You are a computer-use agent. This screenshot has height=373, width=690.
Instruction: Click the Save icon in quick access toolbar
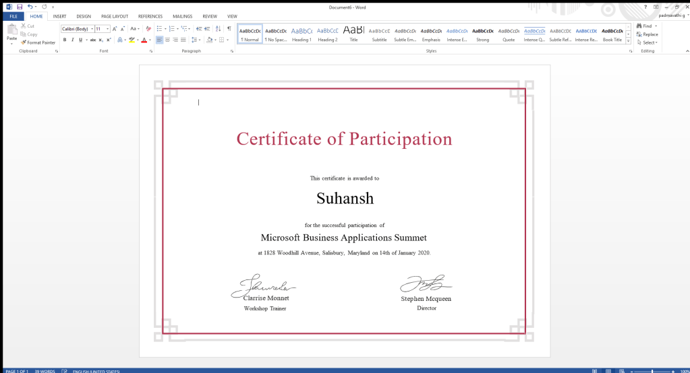tap(20, 6)
